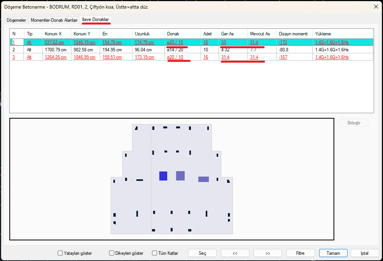383x261 pixels.
Task: Click the Seç button
Action: click(202, 253)
